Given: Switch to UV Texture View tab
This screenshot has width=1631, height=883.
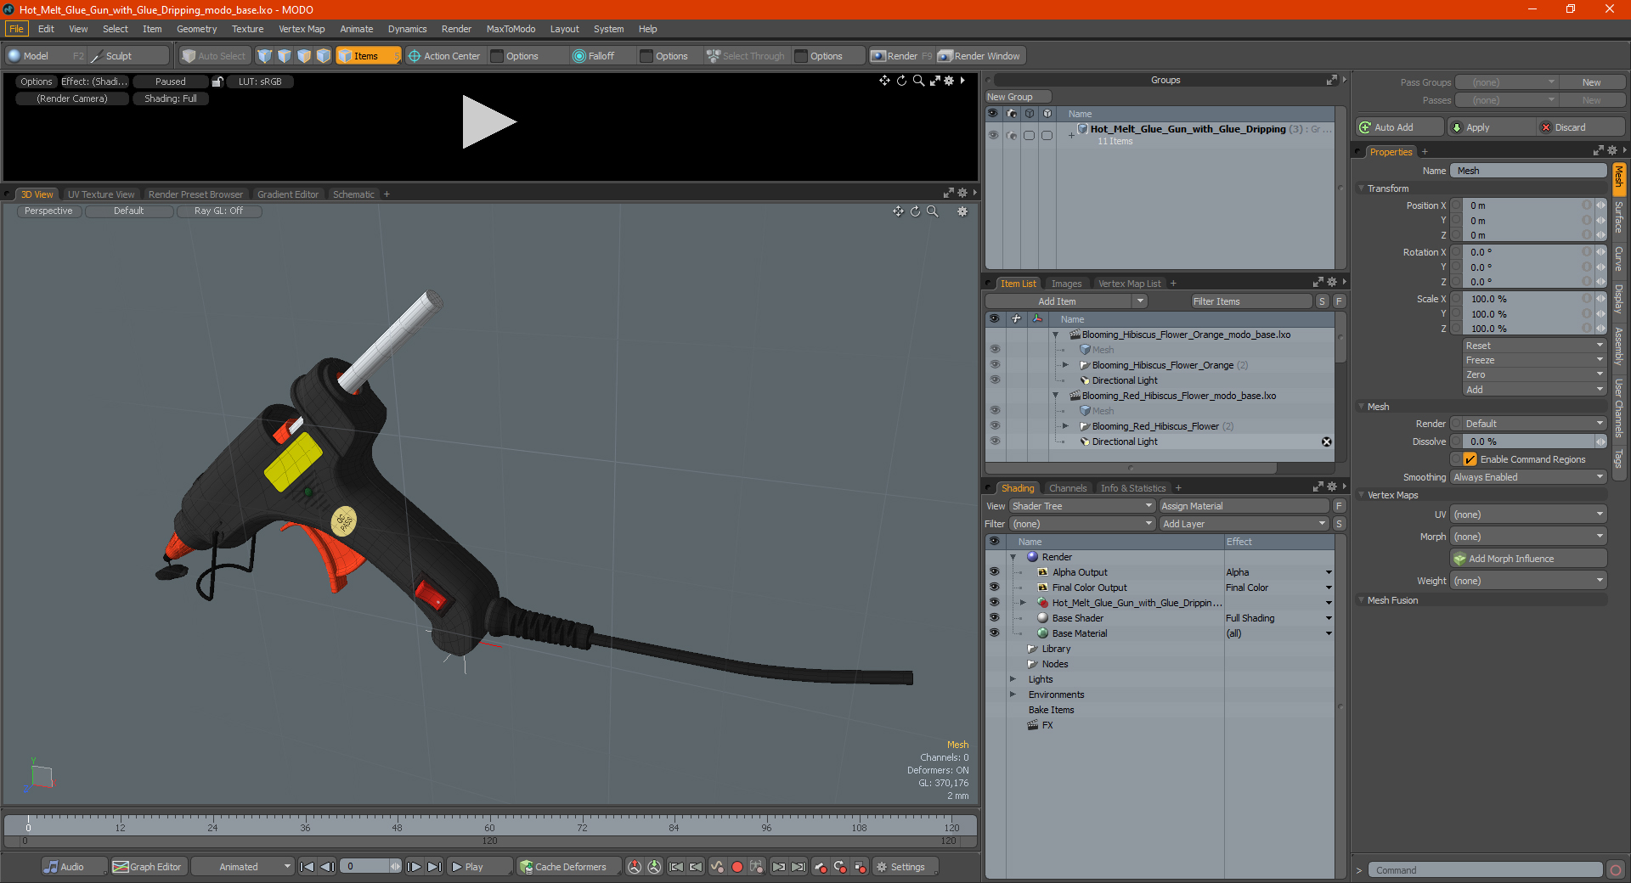Looking at the screenshot, I should coord(101,194).
